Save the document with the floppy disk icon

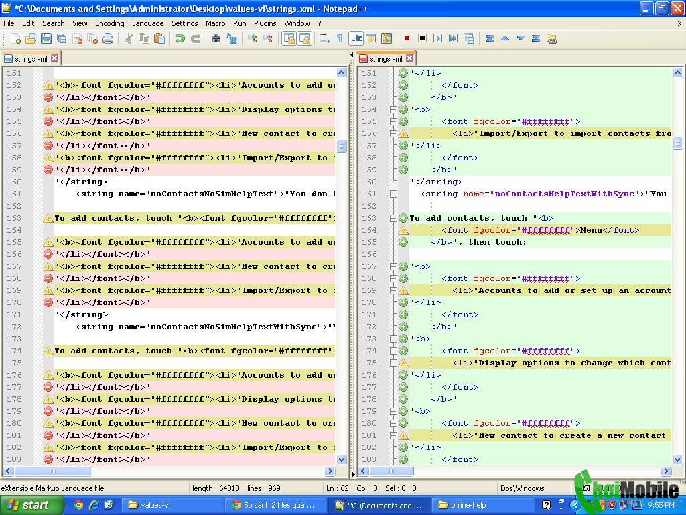(x=46, y=39)
